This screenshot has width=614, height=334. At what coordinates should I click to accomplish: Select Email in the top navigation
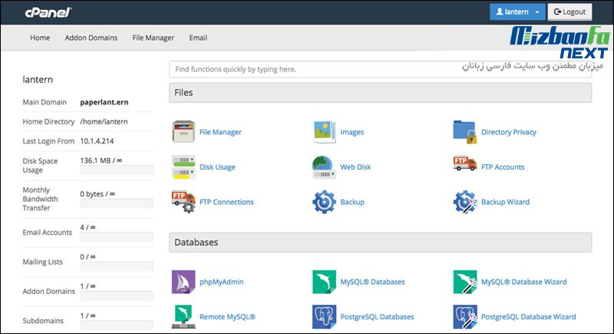tap(198, 38)
